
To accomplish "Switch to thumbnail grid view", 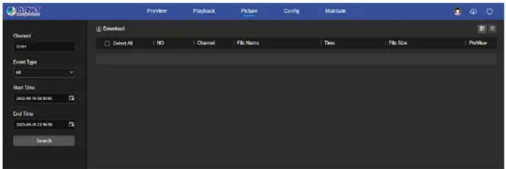I will [482, 29].
